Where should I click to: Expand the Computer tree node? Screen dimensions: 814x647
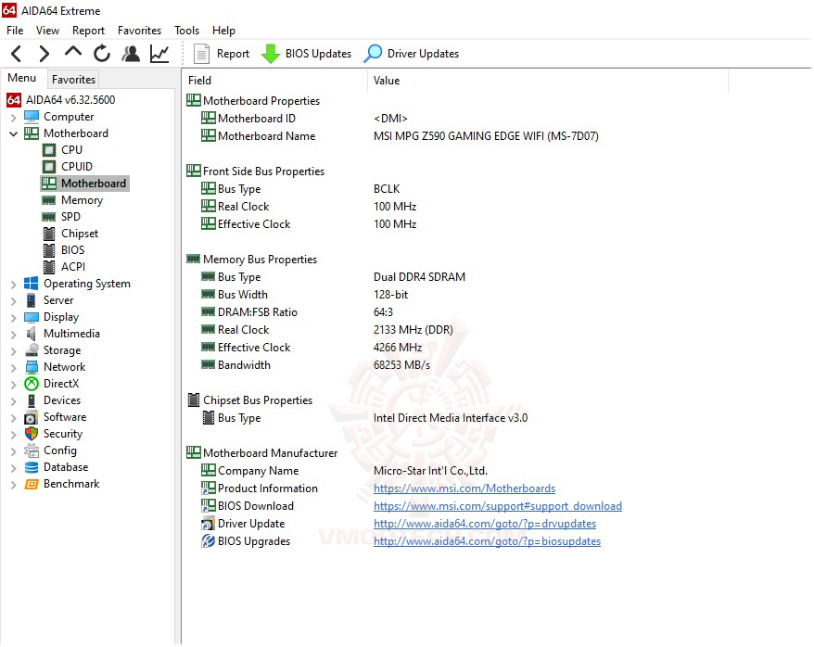point(14,118)
